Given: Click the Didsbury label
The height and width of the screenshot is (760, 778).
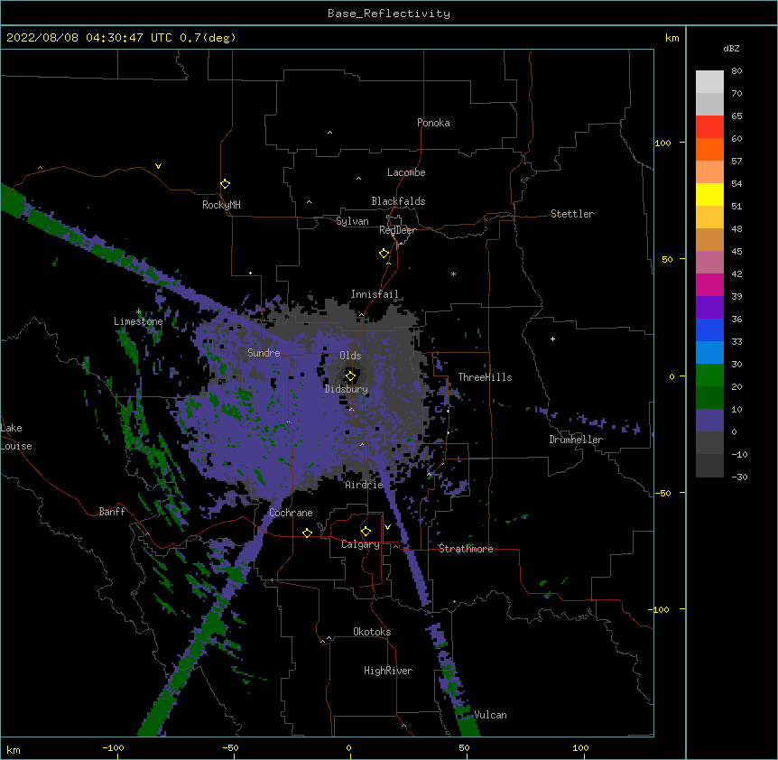Looking at the screenshot, I should coord(347,389).
